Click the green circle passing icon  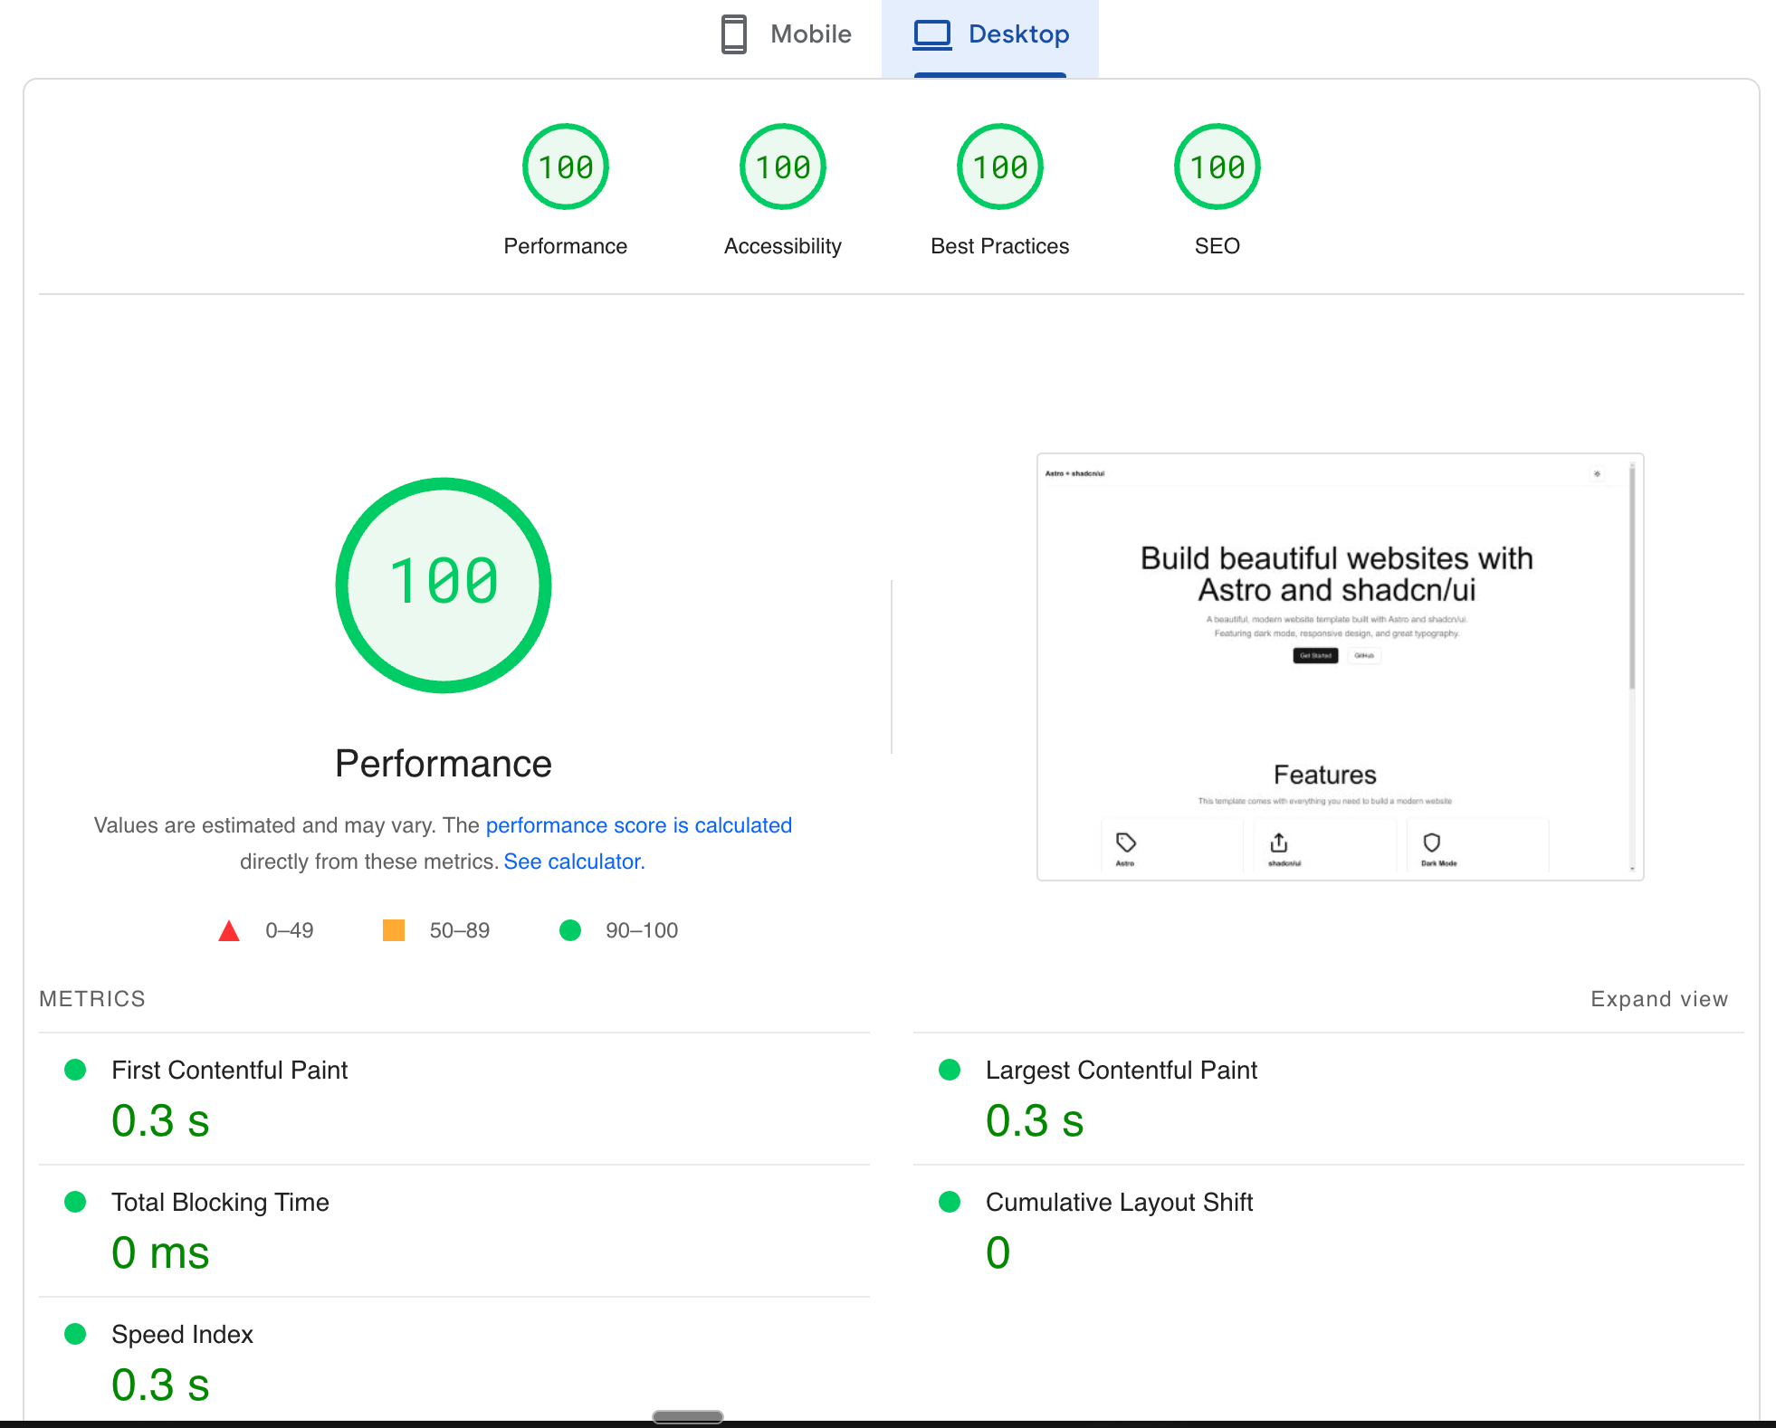569,929
